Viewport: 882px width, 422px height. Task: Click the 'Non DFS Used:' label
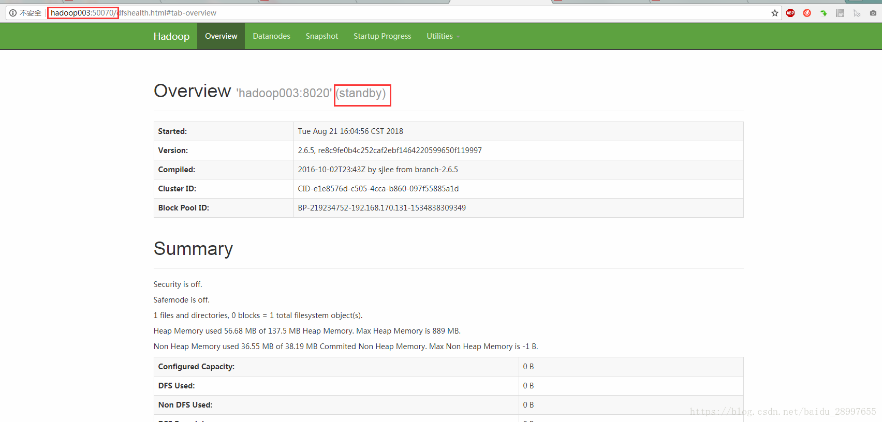[185, 405]
